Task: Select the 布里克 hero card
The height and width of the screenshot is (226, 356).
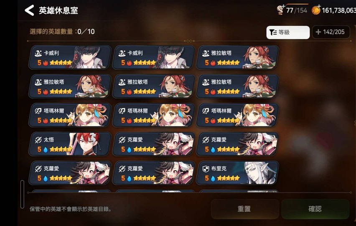Action: coord(237,173)
